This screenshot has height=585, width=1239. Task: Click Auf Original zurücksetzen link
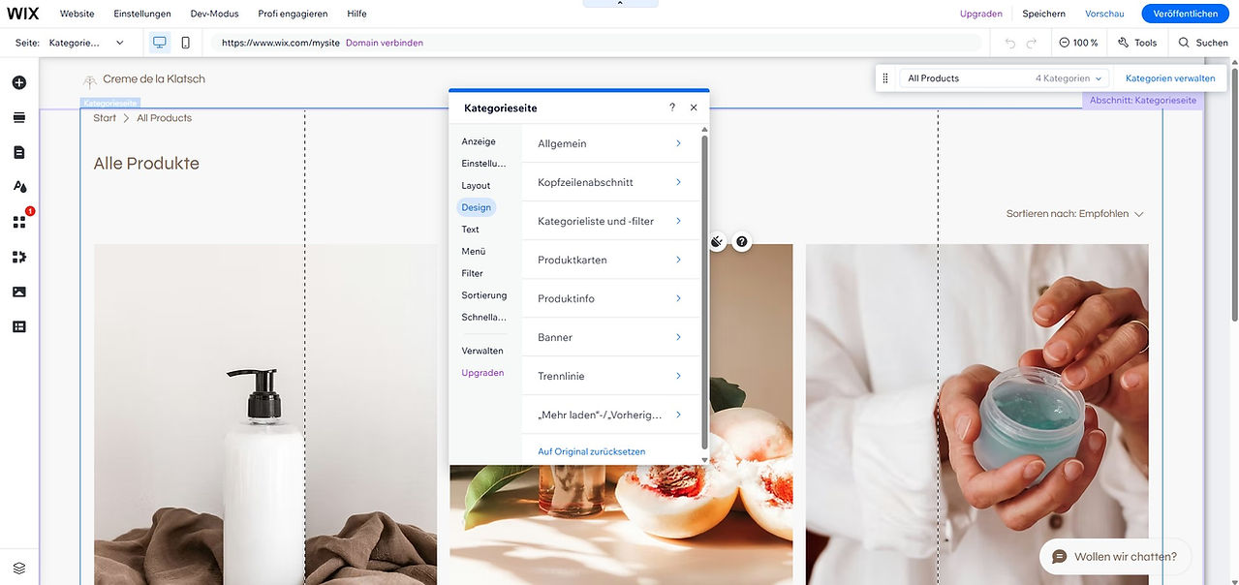tap(592, 451)
